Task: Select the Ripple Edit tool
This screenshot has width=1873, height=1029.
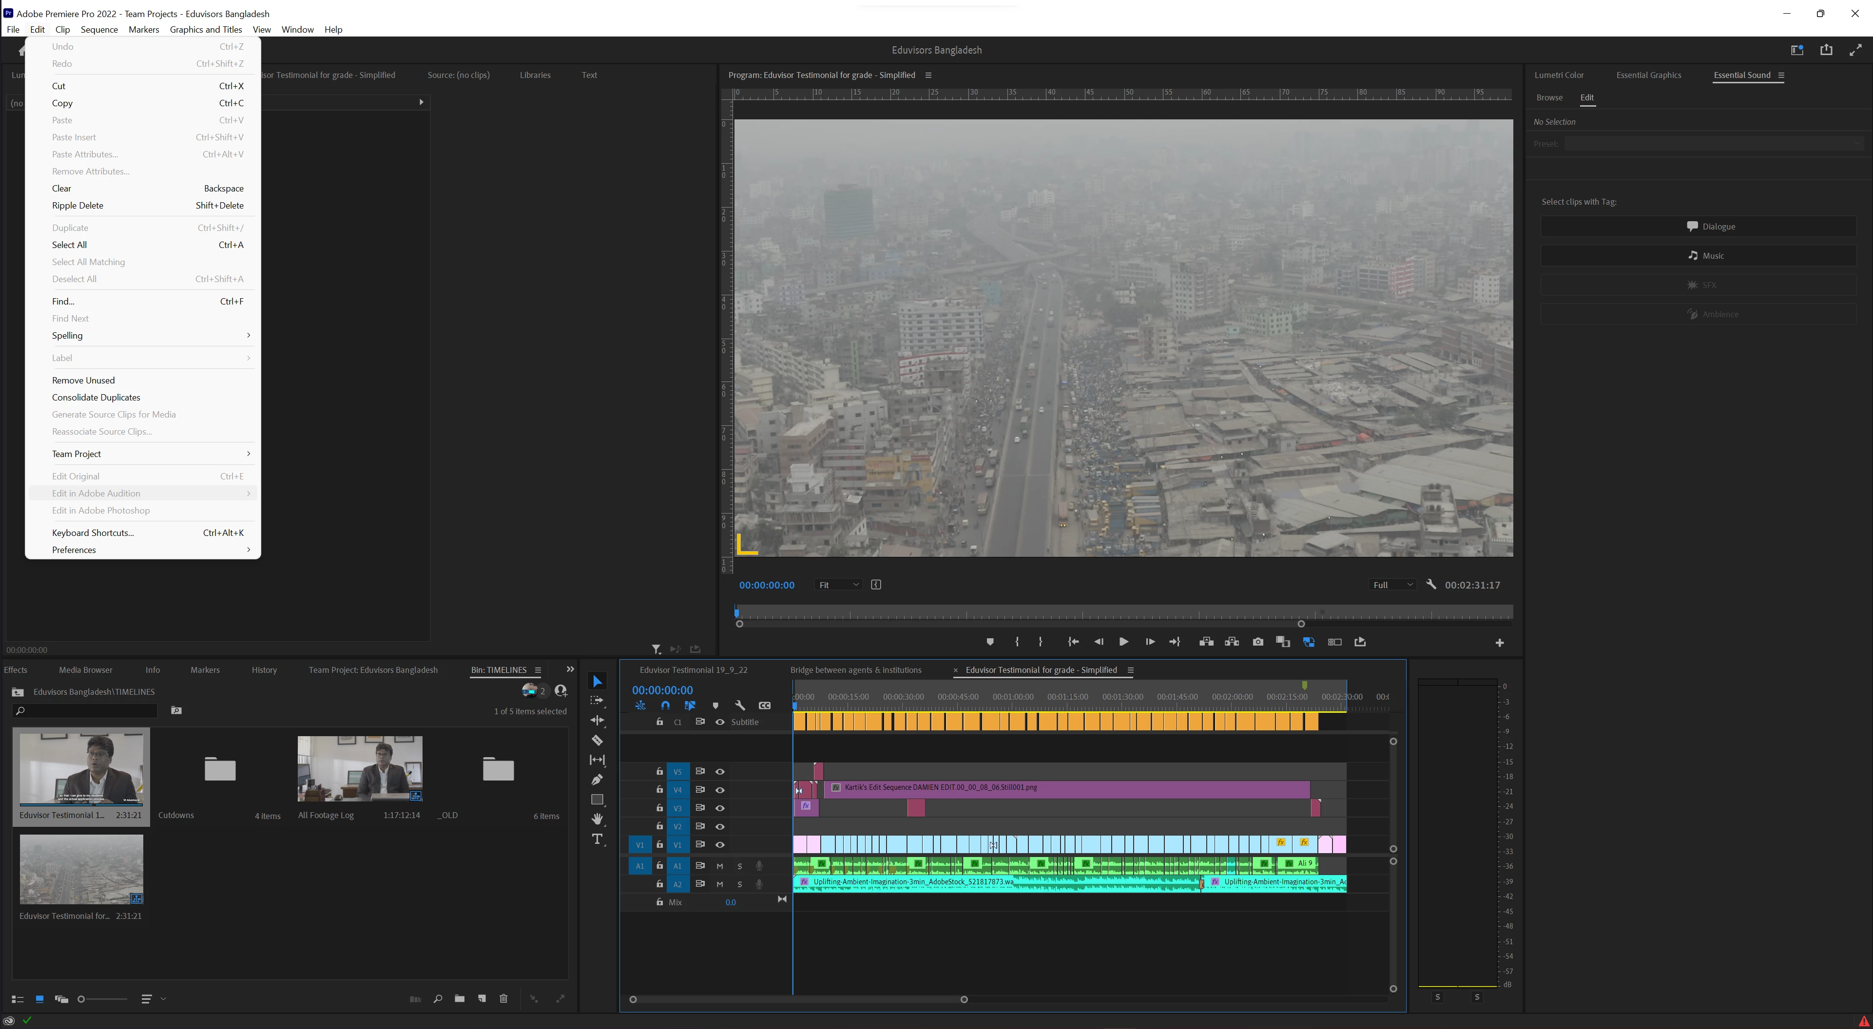Action: [x=597, y=720]
